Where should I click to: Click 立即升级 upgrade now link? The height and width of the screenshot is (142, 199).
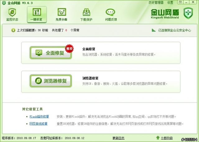pyautogui.click(x=167, y=138)
